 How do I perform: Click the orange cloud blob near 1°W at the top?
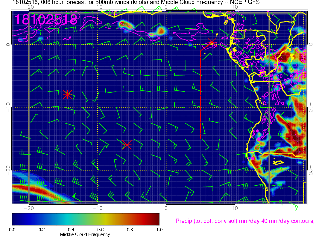coord(161,30)
